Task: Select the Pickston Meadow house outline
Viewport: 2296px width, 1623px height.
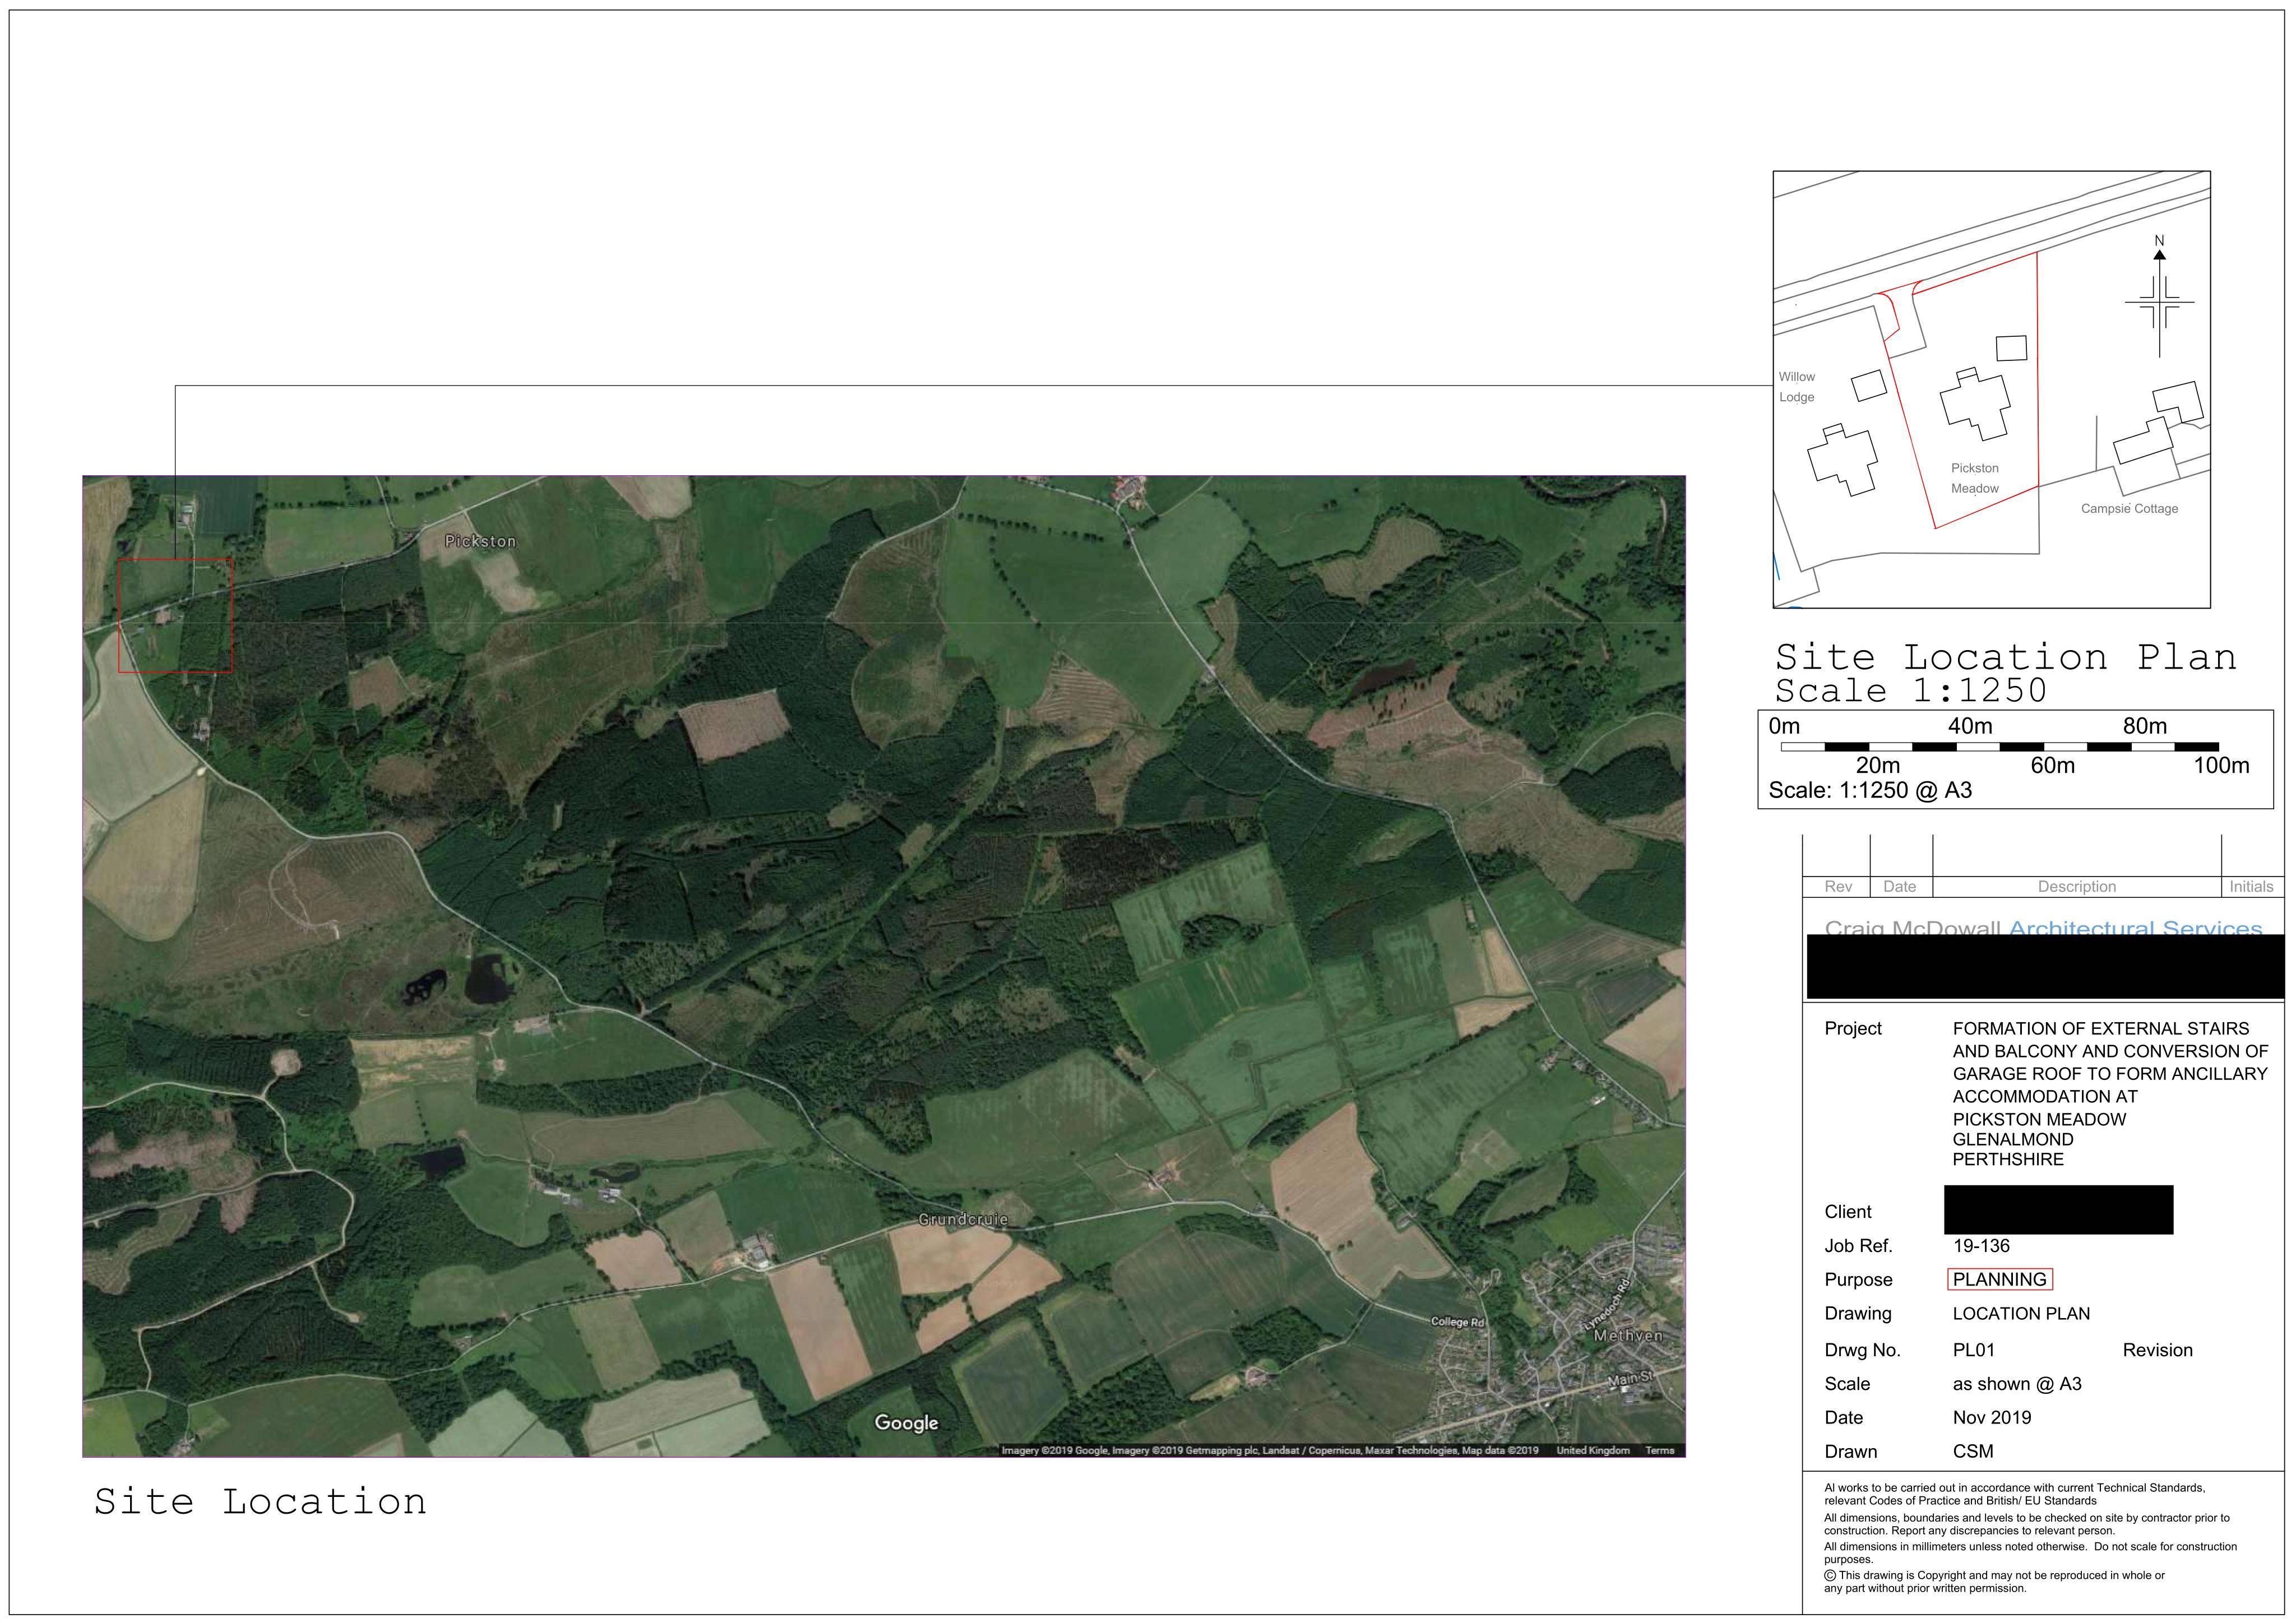Action: coord(1975,404)
